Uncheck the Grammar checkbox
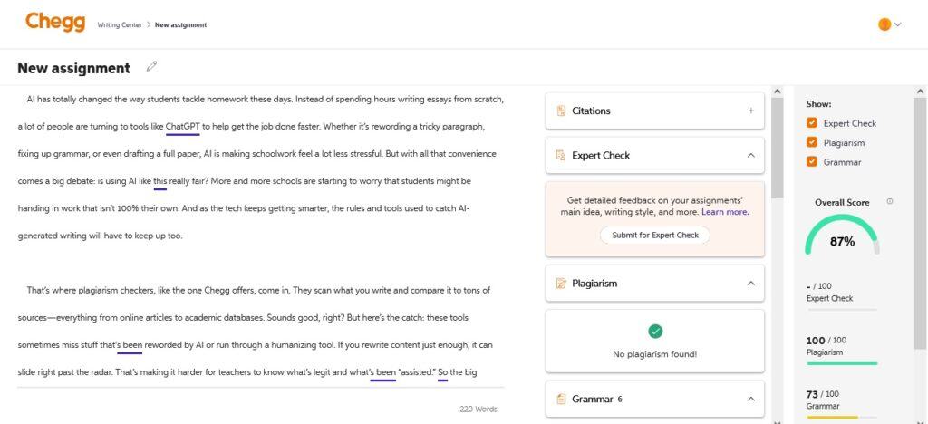 (x=811, y=161)
